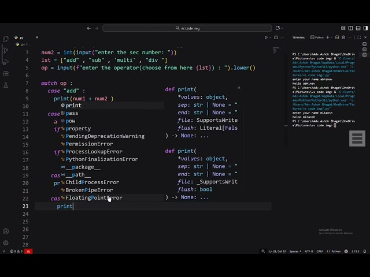The height and width of the screenshot is (277, 370).
Task: Choose PendingDeprecationWarning suggestion
Action: click(112, 136)
